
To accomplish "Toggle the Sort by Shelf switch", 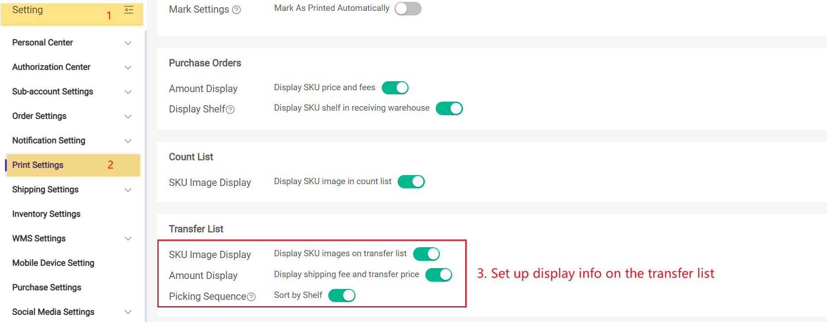I will click(x=342, y=296).
